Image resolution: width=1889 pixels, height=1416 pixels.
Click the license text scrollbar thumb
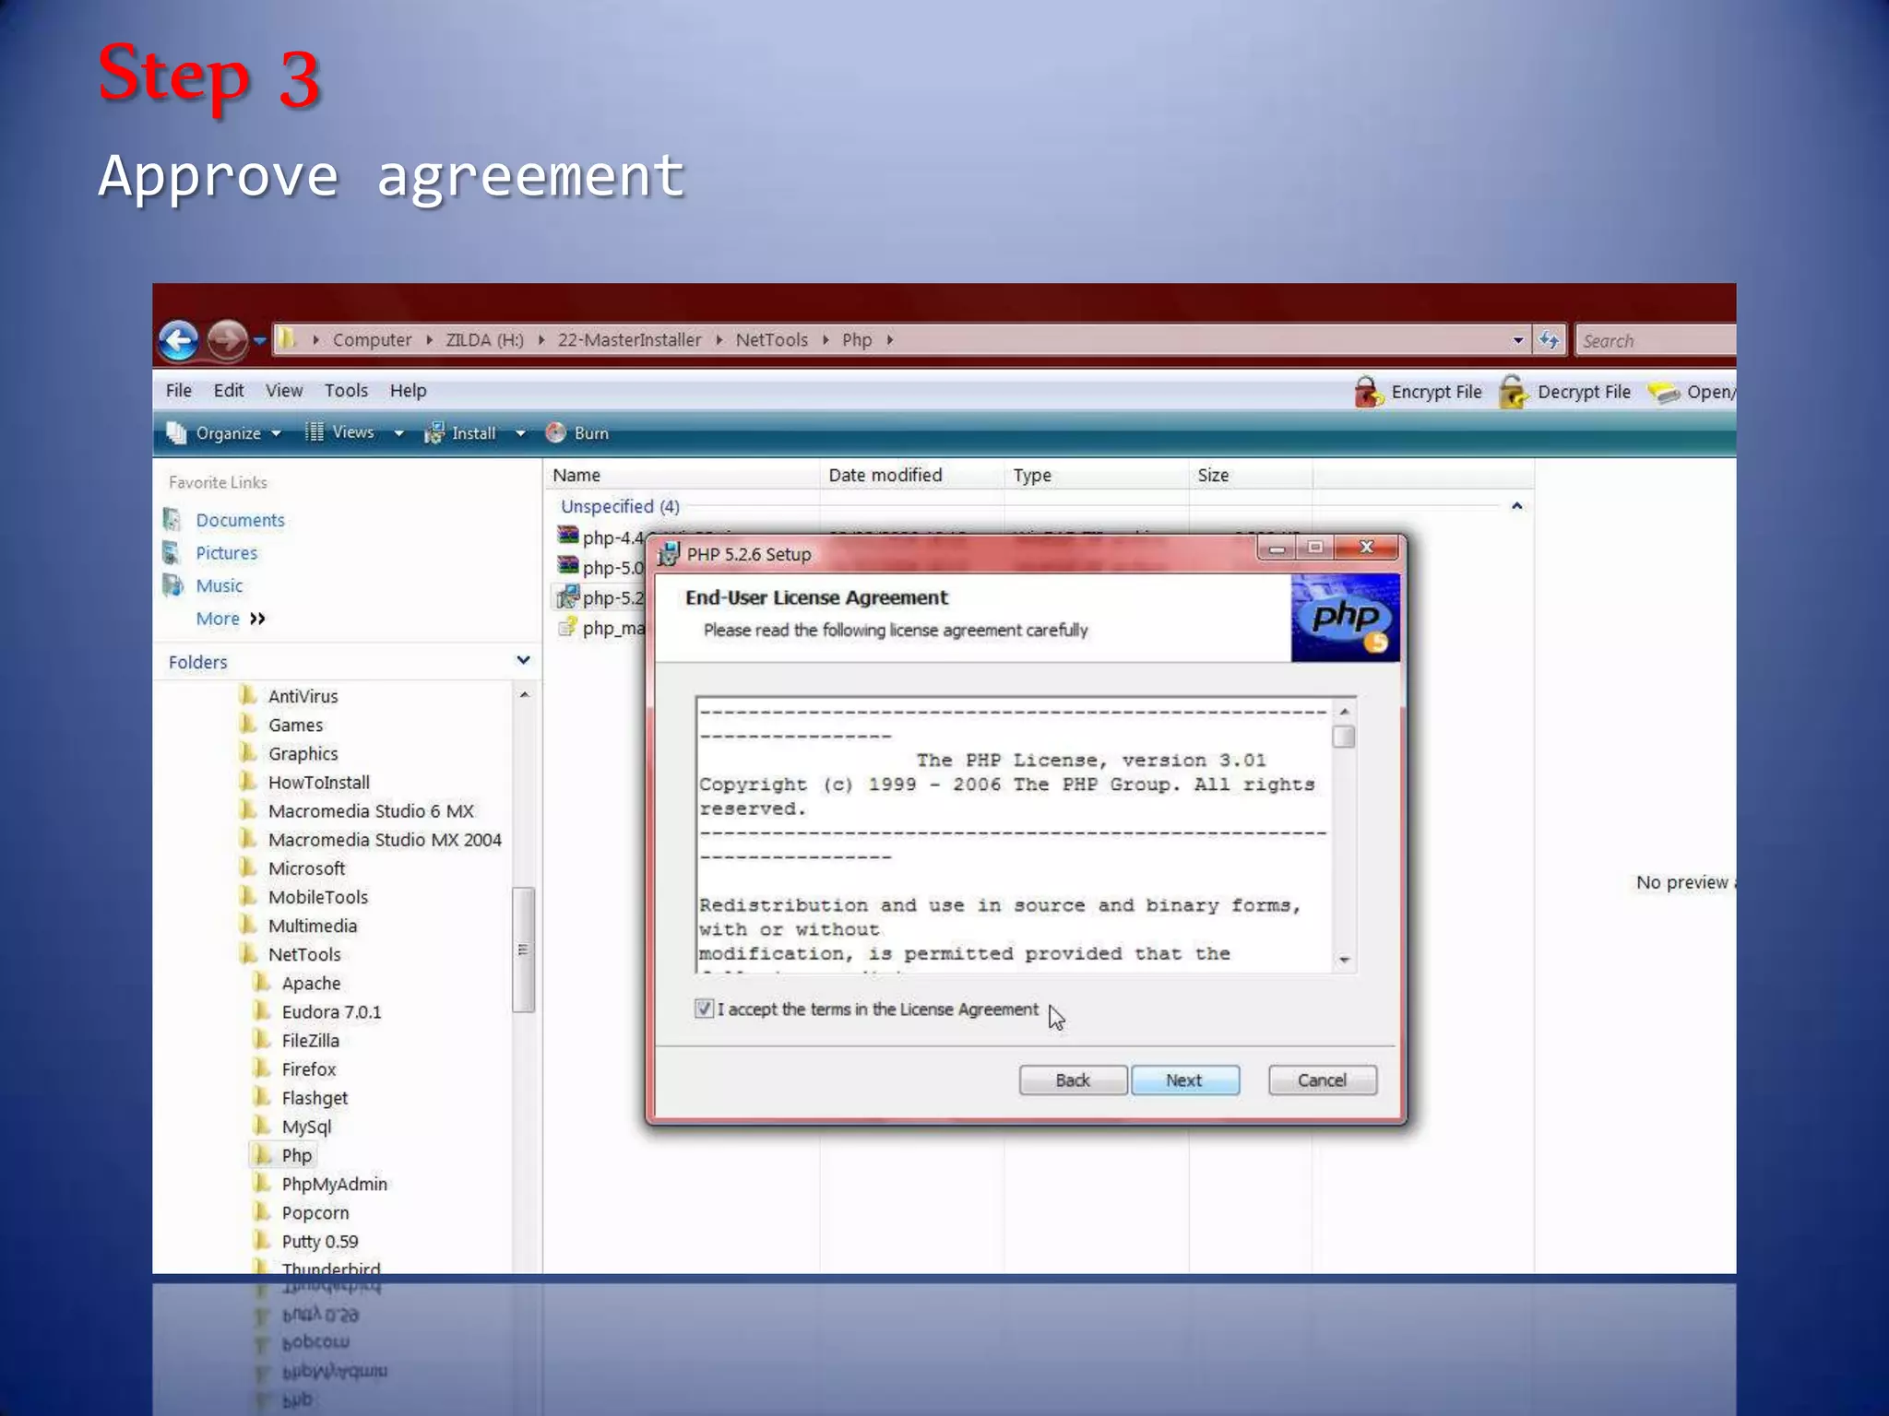pos(1344,737)
